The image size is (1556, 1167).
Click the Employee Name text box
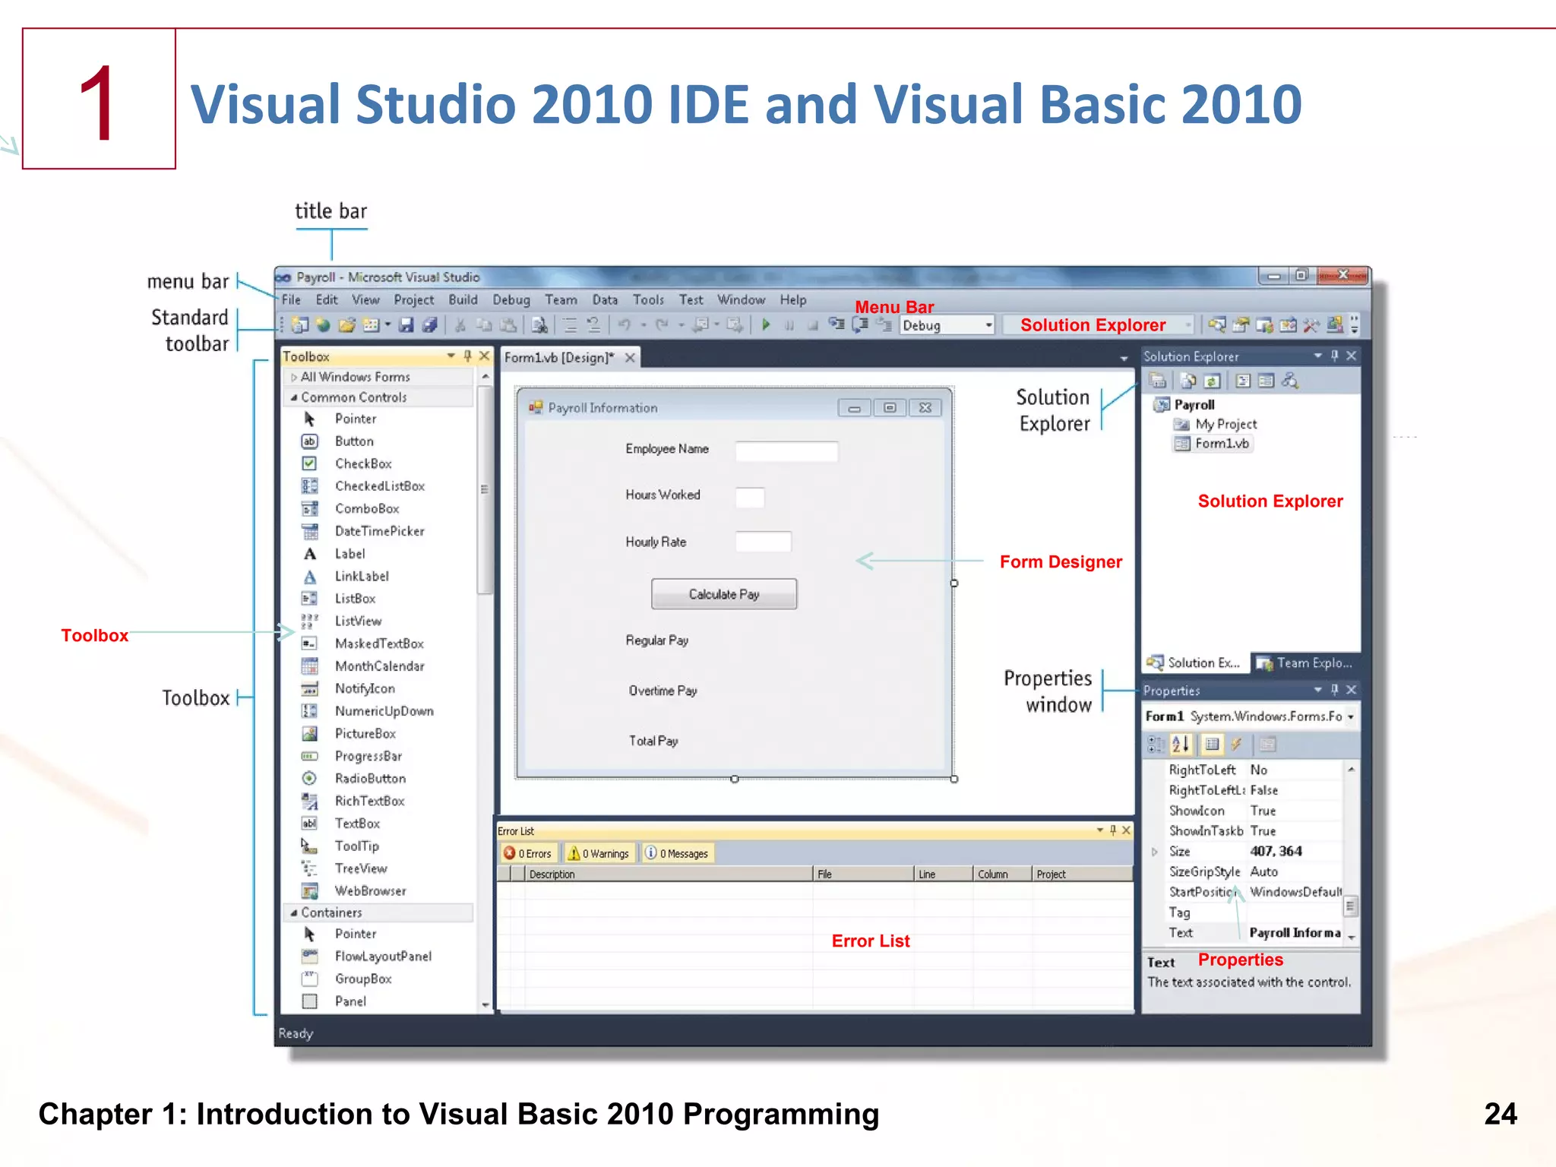[x=786, y=451]
